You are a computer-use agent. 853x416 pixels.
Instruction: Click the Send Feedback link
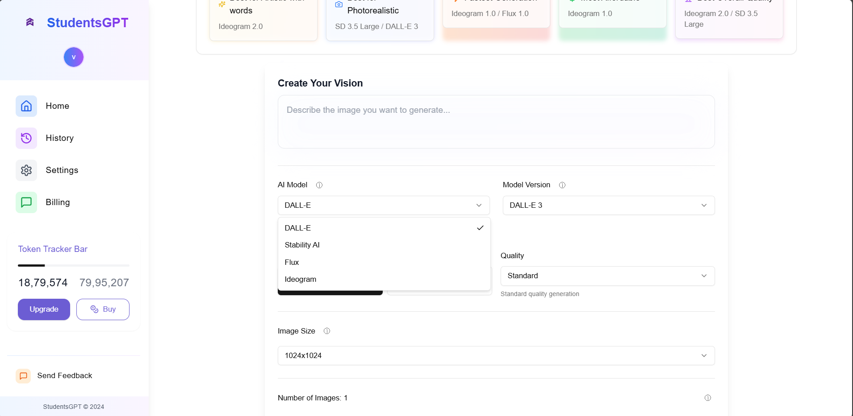pos(65,376)
